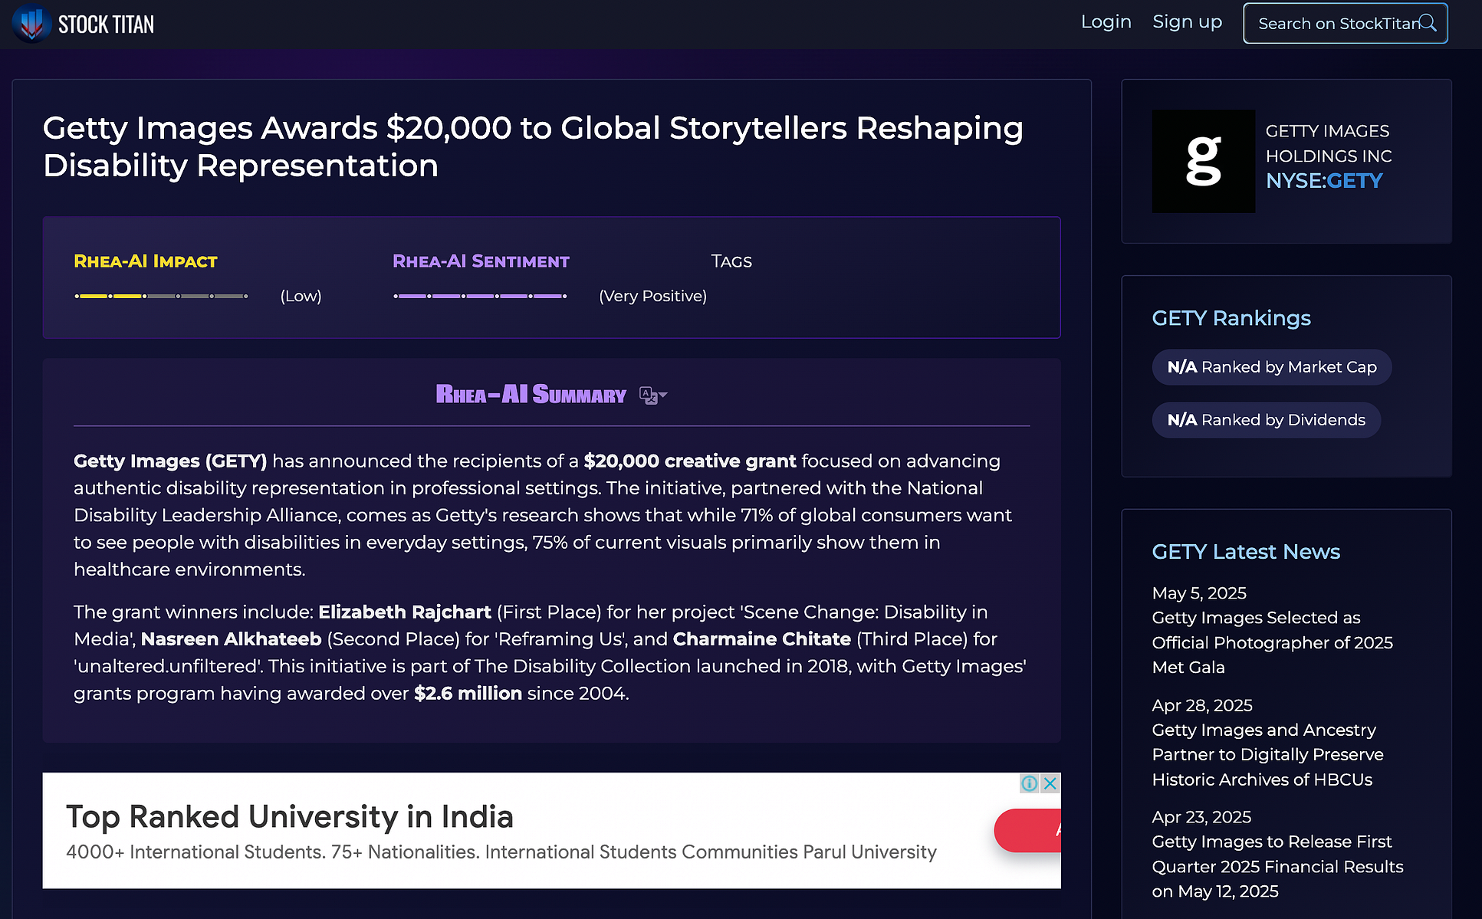Viewport: 1482px width, 919px height.
Task: Click GETTY IMAGES HOLDINGS INC company name
Action: 1328,143
